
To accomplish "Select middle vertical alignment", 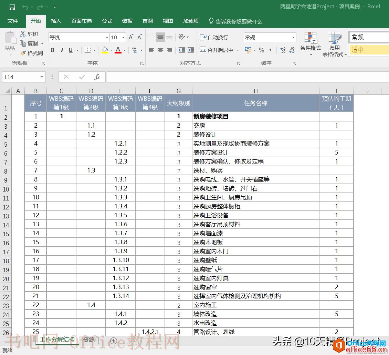I will point(160,37).
